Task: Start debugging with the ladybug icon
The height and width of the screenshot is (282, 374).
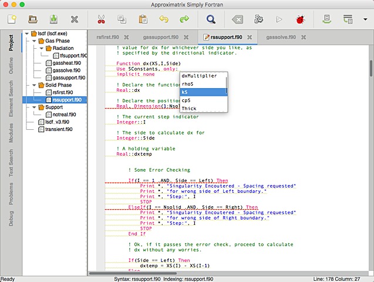Action: [x=300, y=19]
